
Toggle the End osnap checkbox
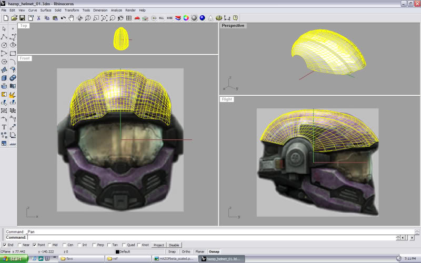click(x=5, y=245)
